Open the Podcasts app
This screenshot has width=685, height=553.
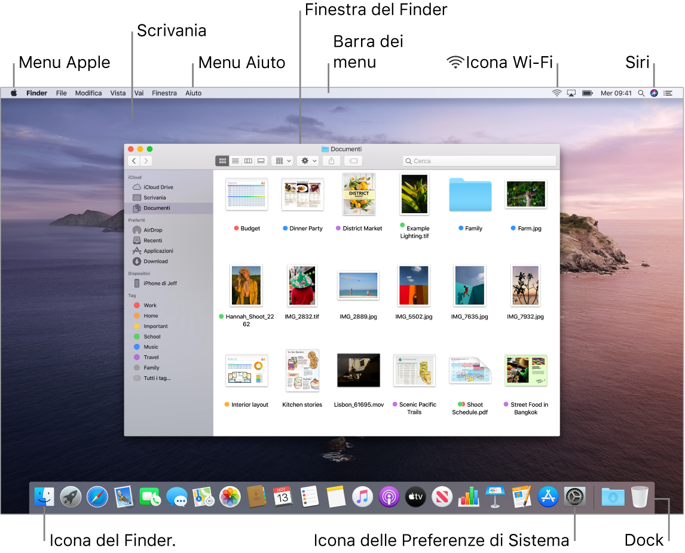pyautogui.click(x=389, y=496)
